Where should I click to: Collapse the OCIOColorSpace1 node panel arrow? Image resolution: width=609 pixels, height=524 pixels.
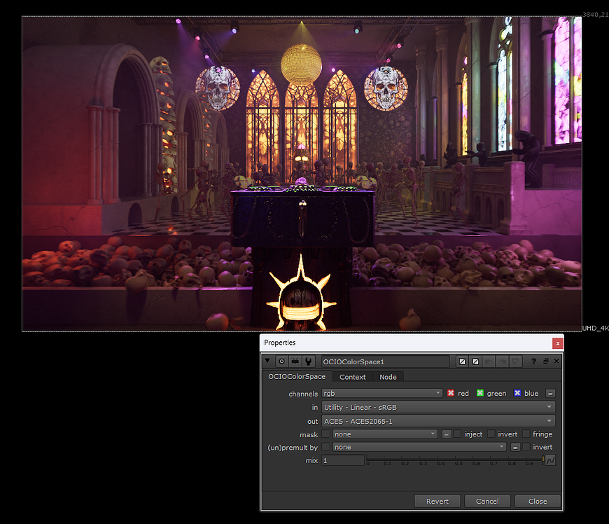[267, 361]
